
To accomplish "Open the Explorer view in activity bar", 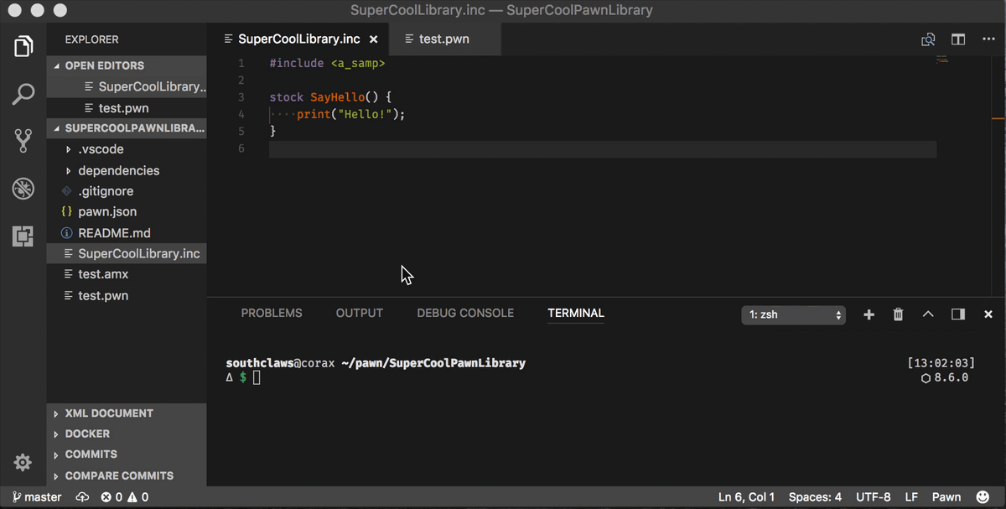I will tap(23, 46).
